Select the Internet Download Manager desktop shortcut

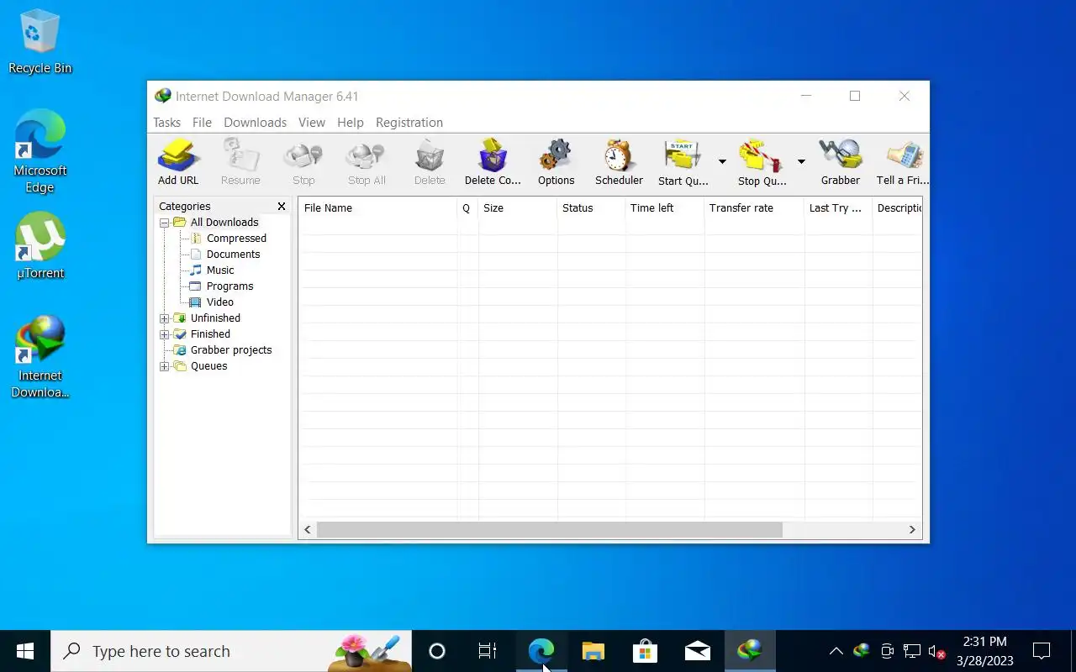click(40, 357)
